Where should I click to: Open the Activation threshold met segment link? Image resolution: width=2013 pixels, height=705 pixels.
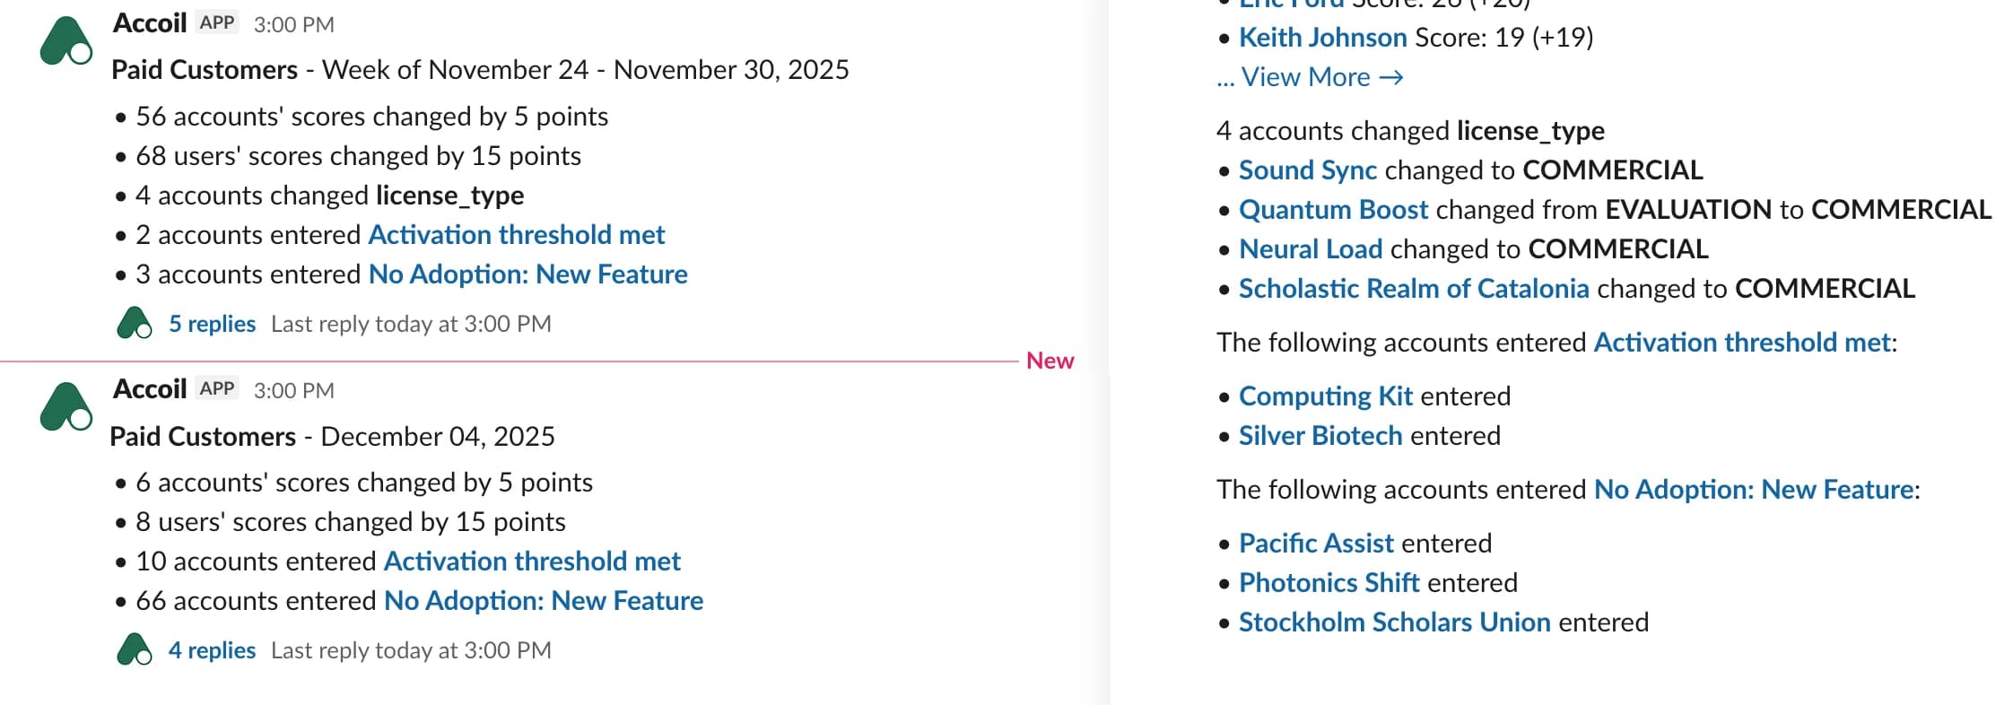[x=517, y=234]
